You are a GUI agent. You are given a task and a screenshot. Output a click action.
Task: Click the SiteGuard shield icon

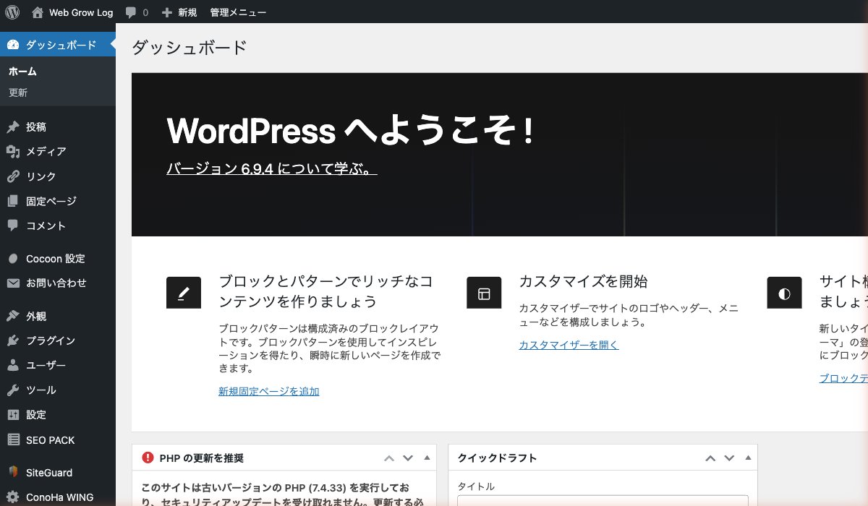pos(13,472)
